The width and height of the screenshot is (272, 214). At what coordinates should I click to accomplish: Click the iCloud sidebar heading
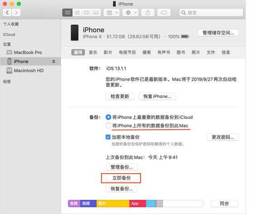(x=9, y=34)
